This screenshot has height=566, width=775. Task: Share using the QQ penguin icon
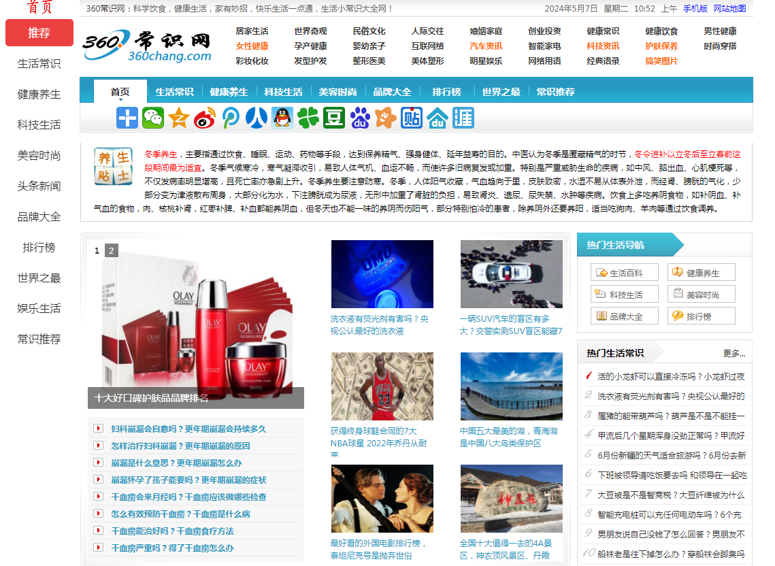(282, 118)
